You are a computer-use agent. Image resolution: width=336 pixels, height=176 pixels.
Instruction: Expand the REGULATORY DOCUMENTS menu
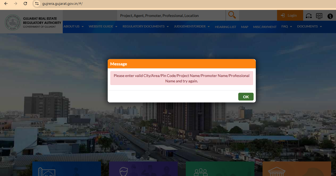146,26
